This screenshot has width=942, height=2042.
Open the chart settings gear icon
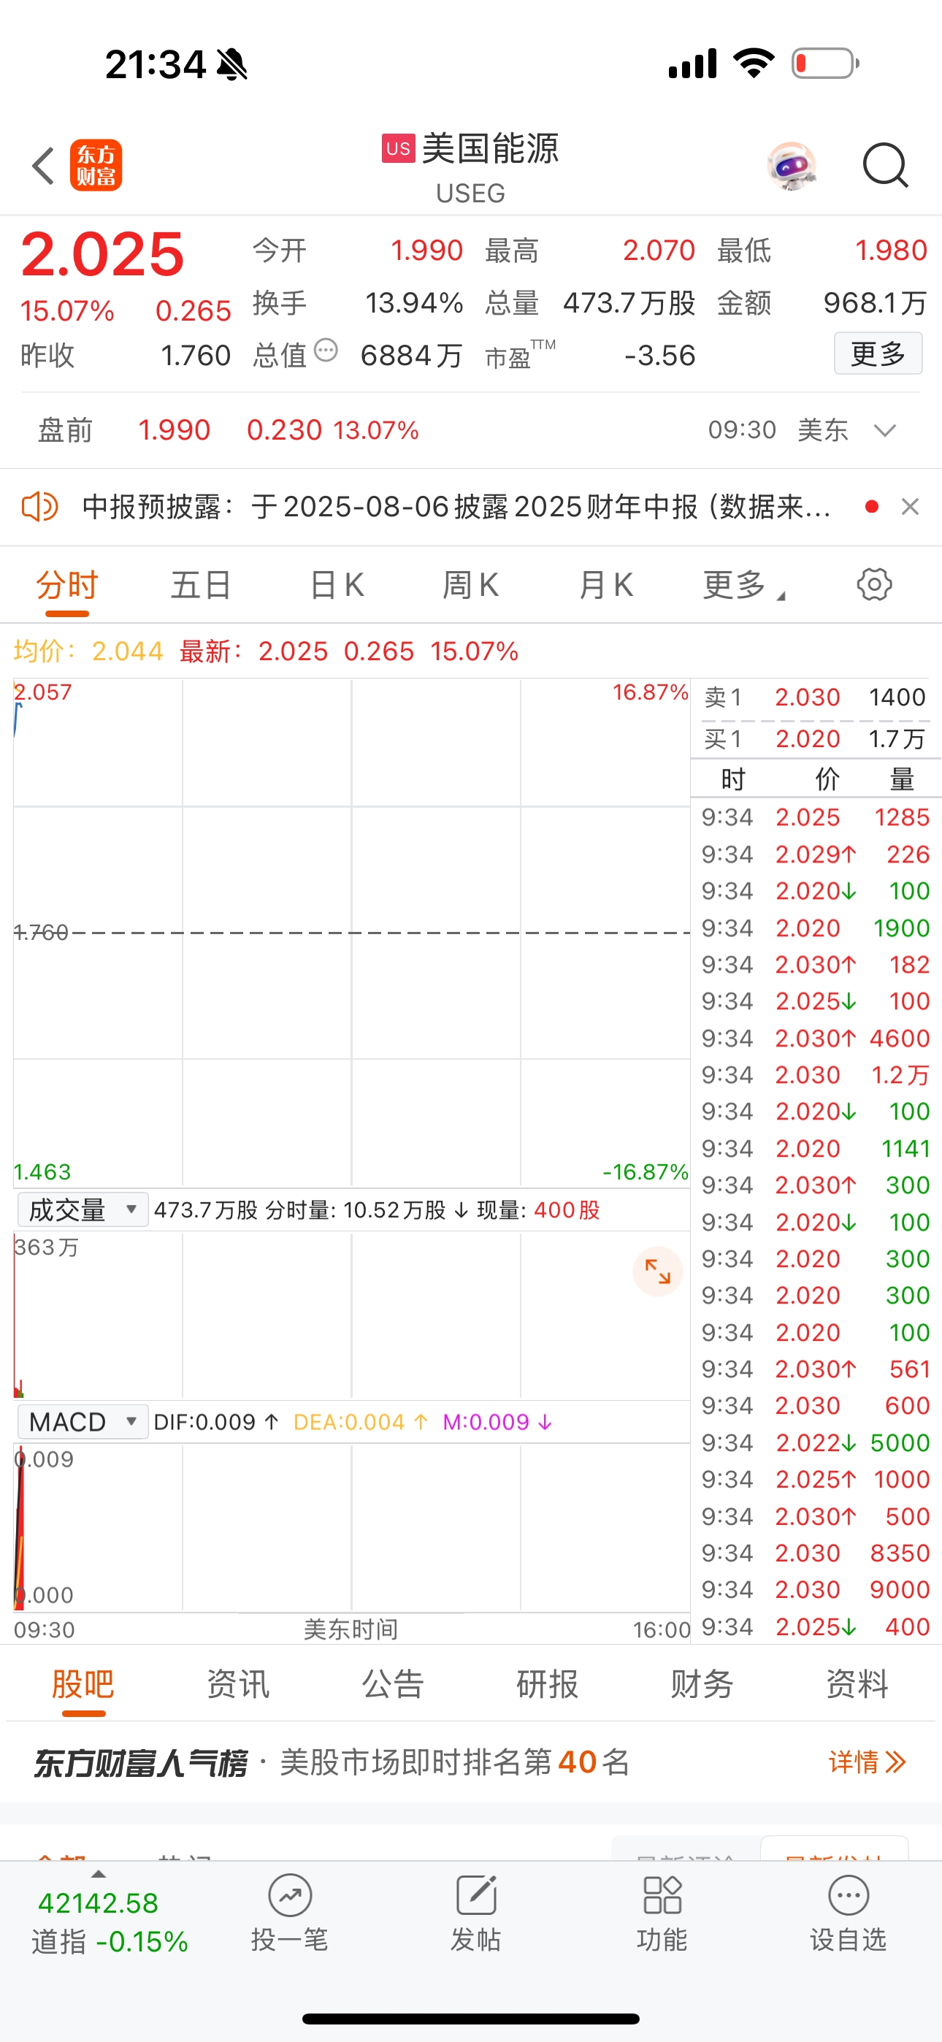pyautogui.click(x=874, y=585)
